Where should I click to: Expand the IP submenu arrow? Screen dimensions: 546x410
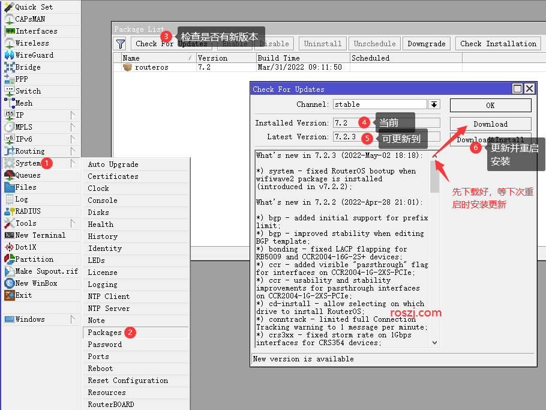pos(73,115)
